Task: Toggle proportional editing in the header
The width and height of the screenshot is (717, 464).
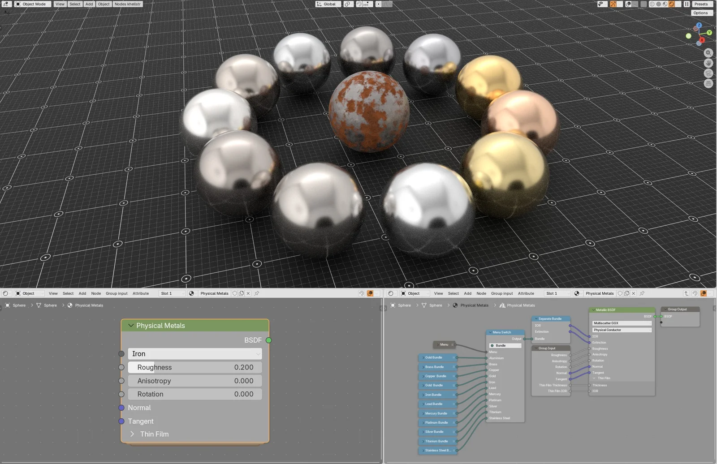Action: 379,4
